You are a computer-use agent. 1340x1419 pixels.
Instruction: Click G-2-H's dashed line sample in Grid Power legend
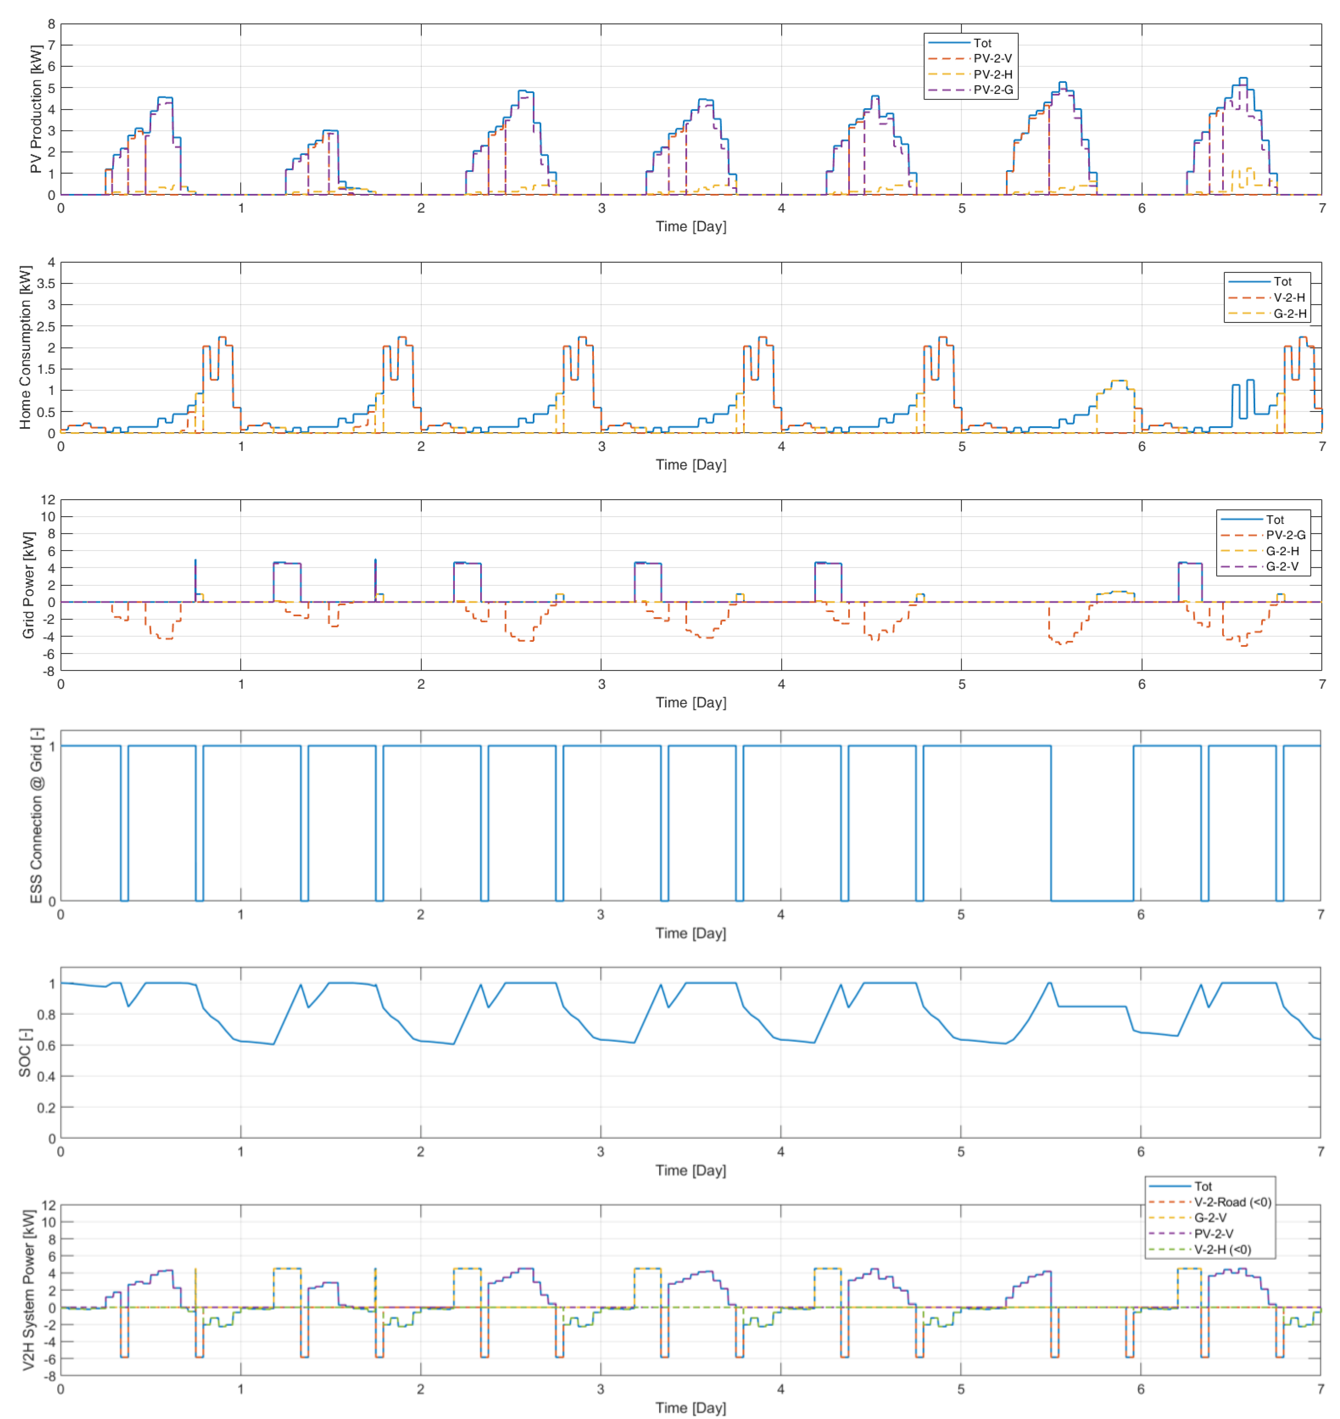[x=1239, y=550]
